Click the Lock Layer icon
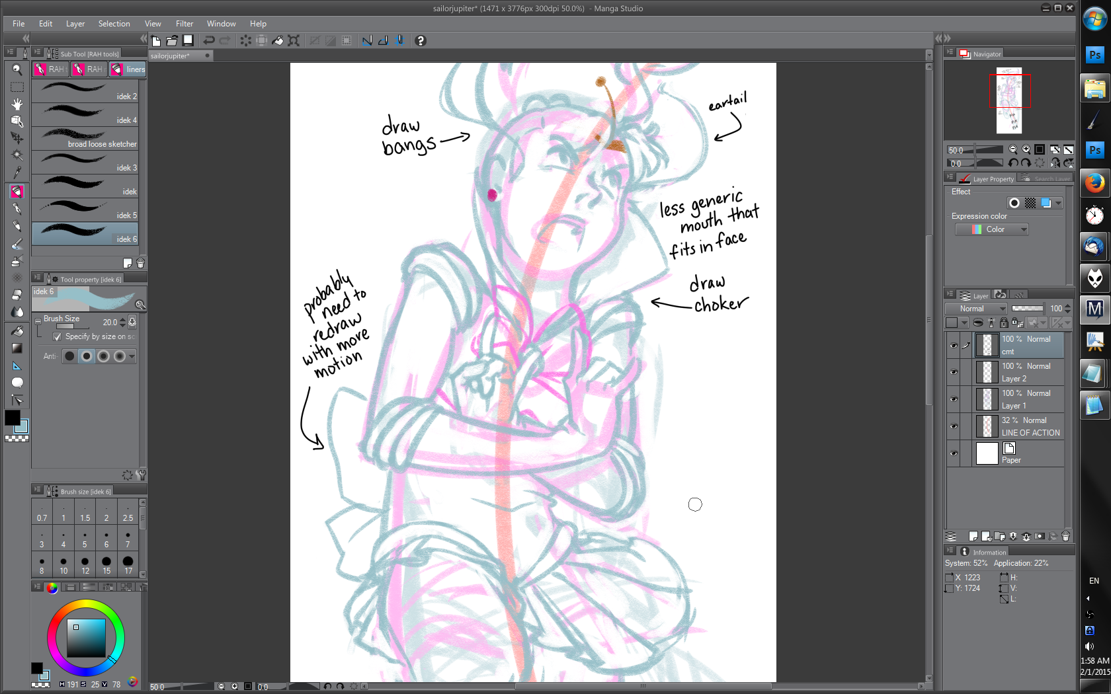The width and height of the screenshot is (1111, 694). (1004, 323)
